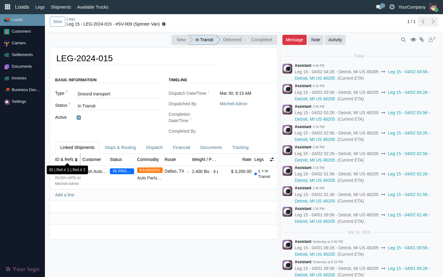
Task: Search chatter messages with magnifier icon
Action: (x=403, y=40)
